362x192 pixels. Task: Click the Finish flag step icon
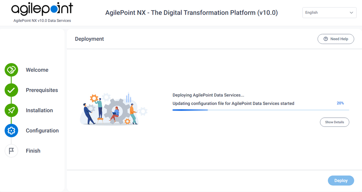coord(11,151)
